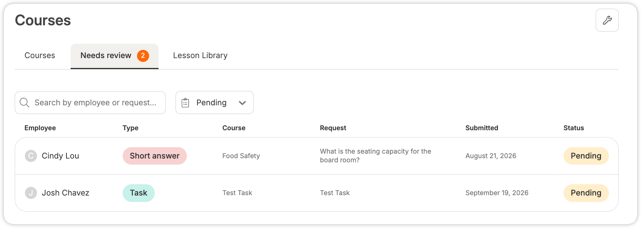The height and width of the screenshot is (228, 641).
Task: Click Josh Chavez's Pending status badge
Action: click(586, 193)
